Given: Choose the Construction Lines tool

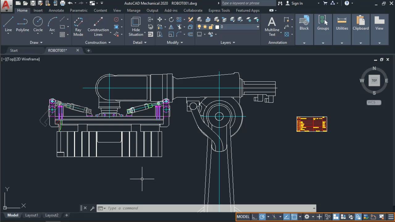Looking at the screenshot, I should pos(98,27).
